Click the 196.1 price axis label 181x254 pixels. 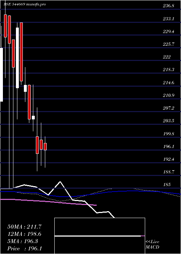pyautogui.click(x=168, y=147)
